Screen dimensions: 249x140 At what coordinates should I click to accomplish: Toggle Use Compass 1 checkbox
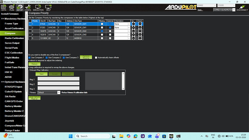tap(29, 58)
